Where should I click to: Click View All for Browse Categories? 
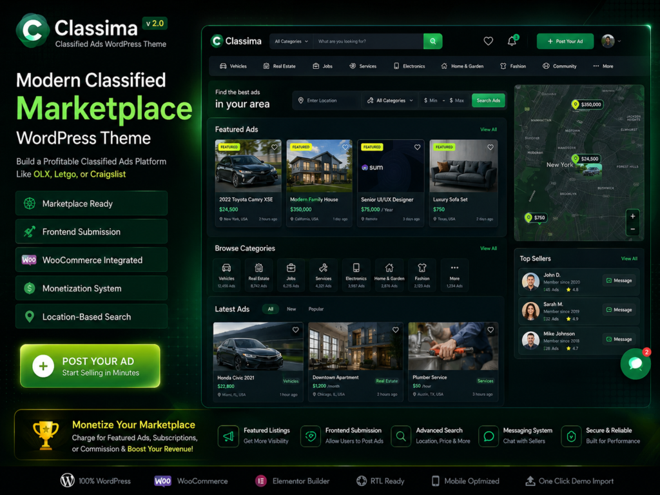489,248
